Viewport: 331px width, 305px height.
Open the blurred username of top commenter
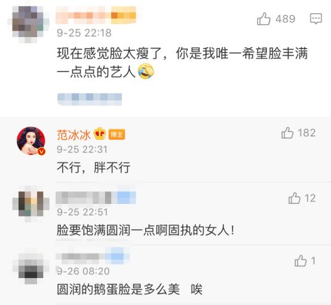(96, 15)
